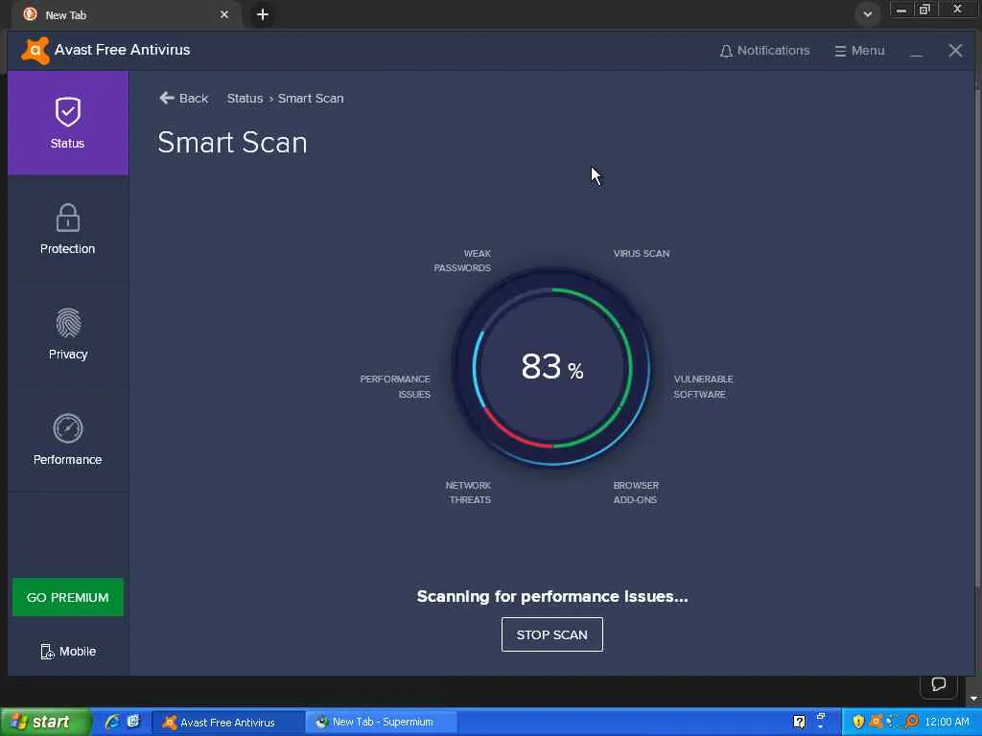Close the Avast window with X
This screenshot has height=736, width=982.
[955, 51]
